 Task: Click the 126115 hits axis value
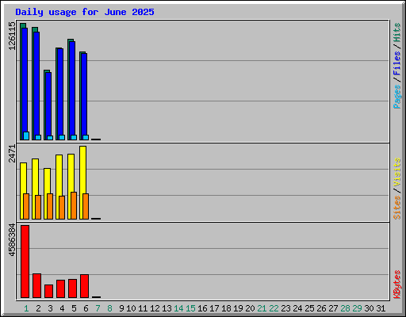12,36
